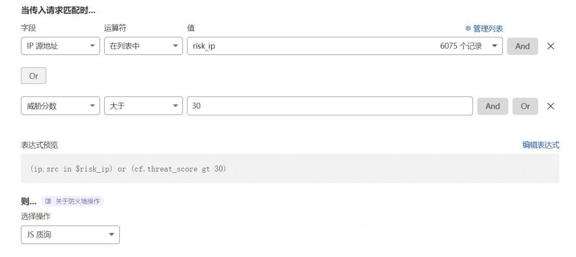
Task: Open the 大于 operator dropdown
Action: pos(143,106)
